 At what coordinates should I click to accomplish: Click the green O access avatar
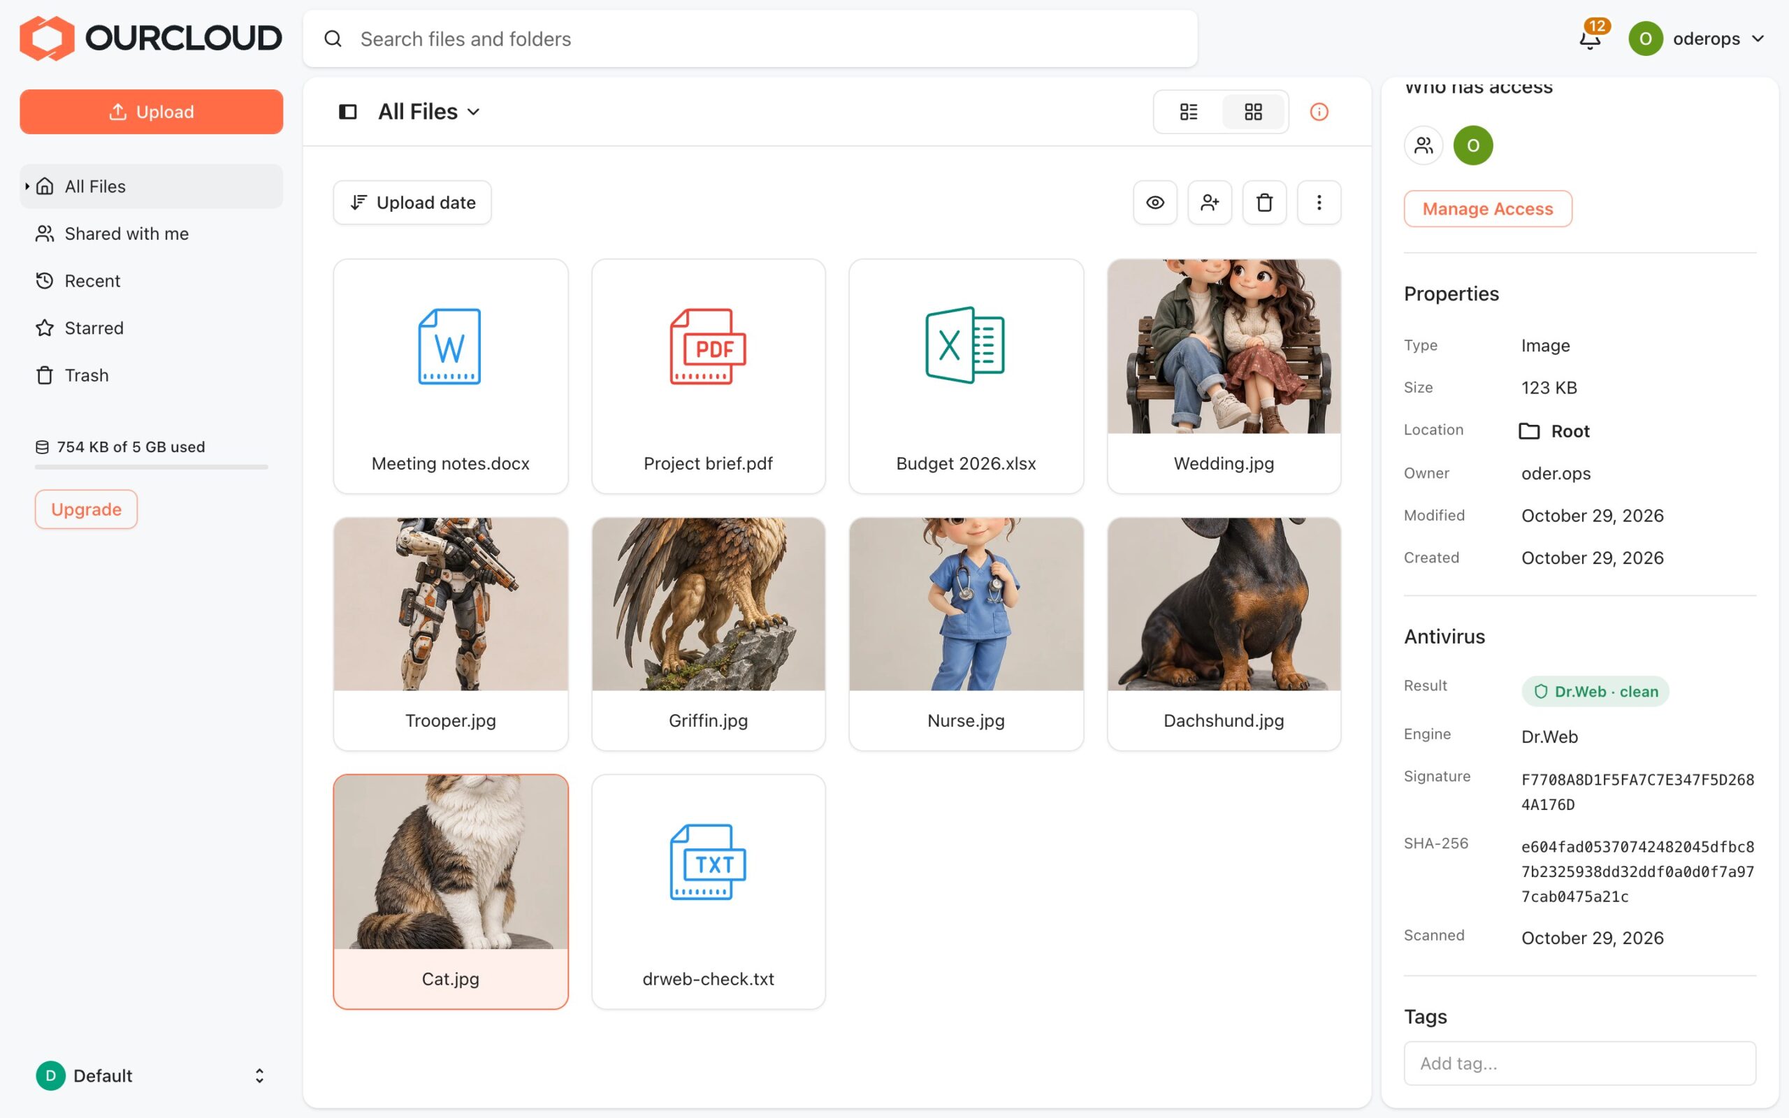[1473, 145]
